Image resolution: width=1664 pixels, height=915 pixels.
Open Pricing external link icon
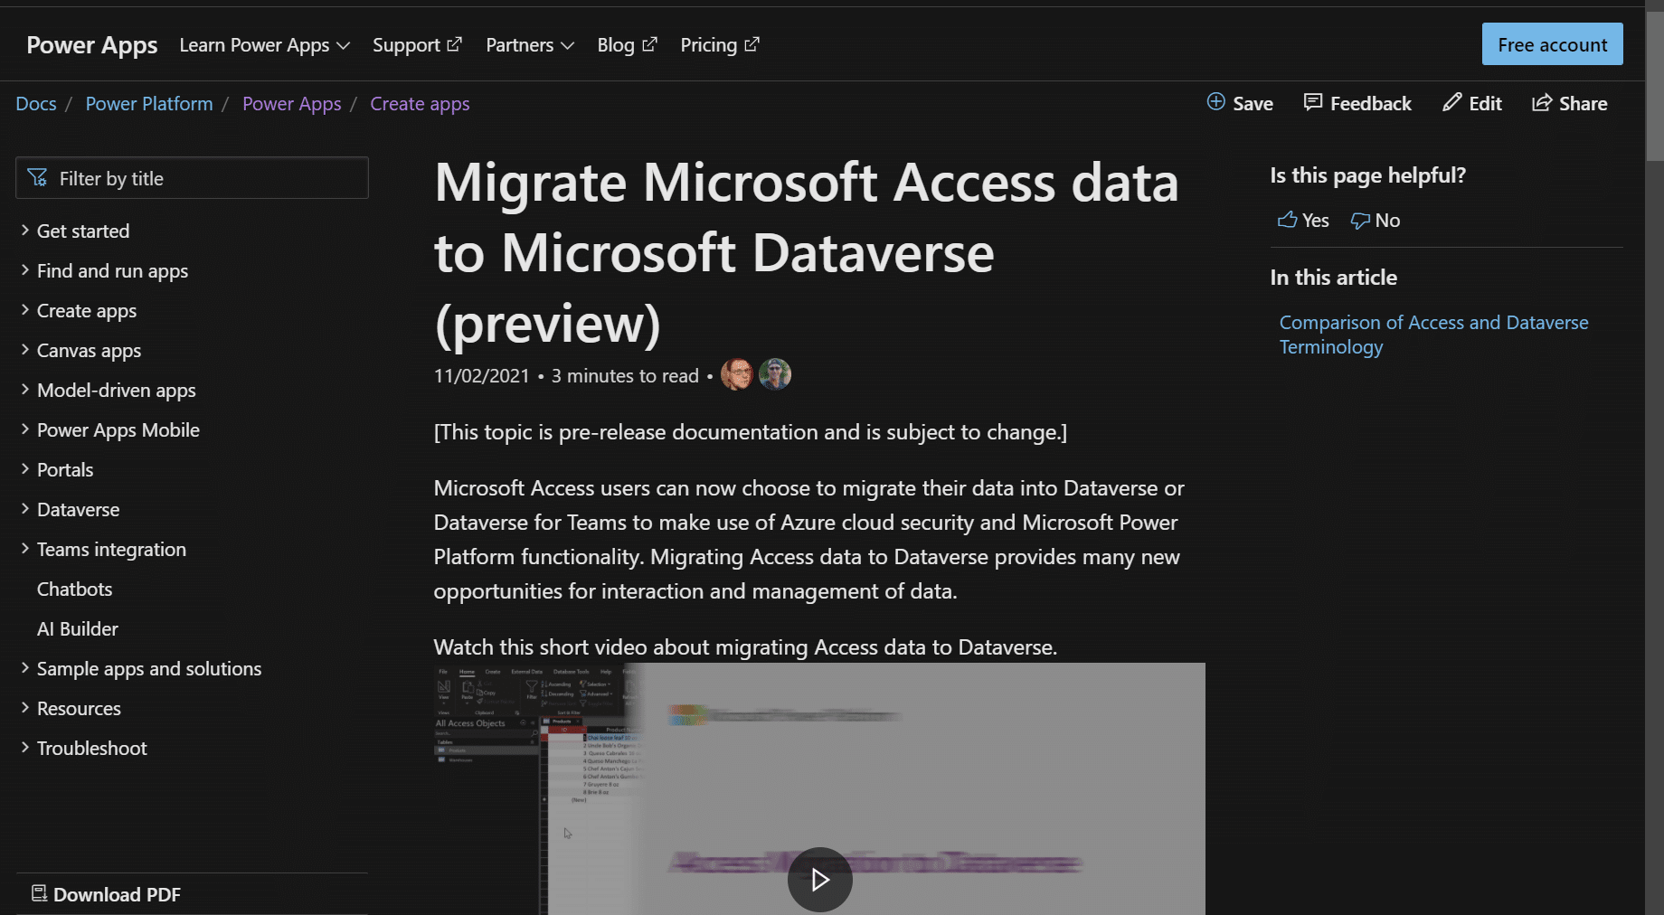752,43
